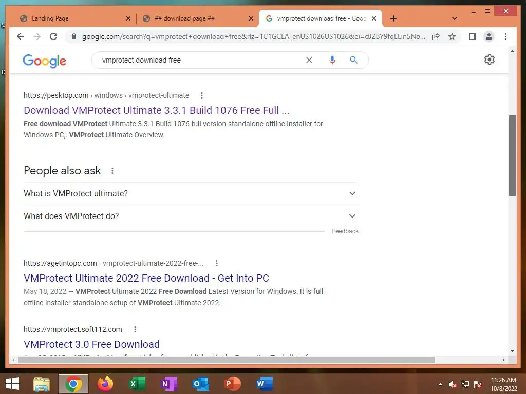The image size is (526, 394).
Task: Launch Firefox from the taskbar
Action: click(x=105, y=384)
